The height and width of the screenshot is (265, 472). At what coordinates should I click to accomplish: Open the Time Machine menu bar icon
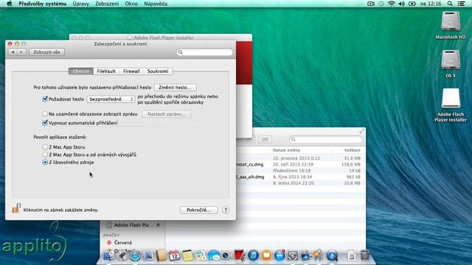[381, 4]
